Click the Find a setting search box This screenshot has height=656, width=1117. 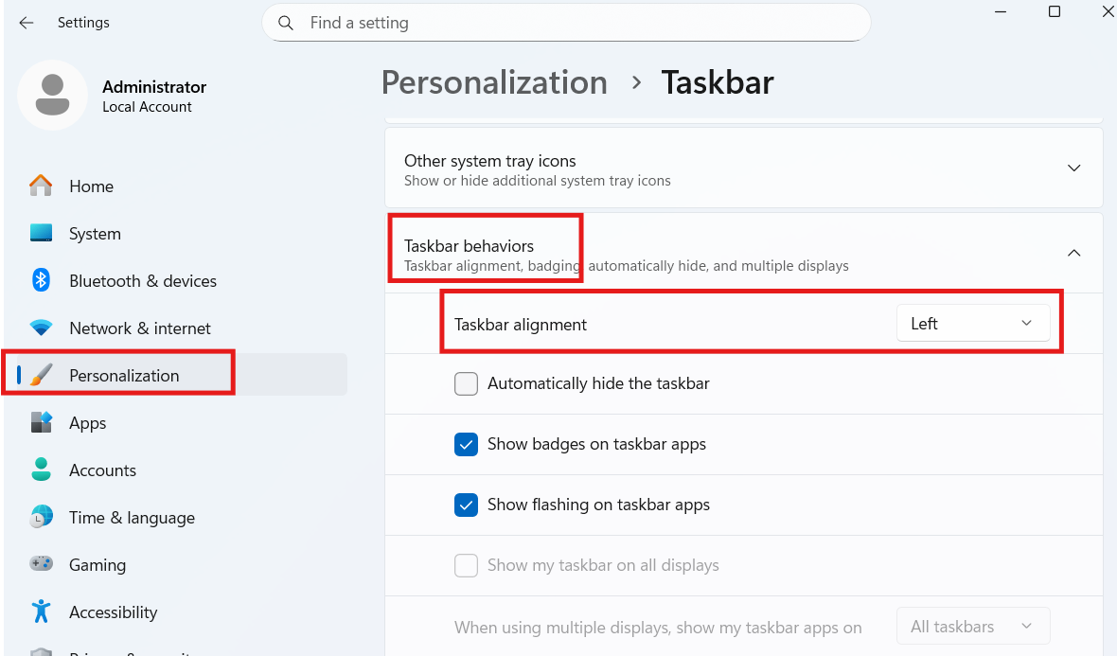(x=566, y=23)
